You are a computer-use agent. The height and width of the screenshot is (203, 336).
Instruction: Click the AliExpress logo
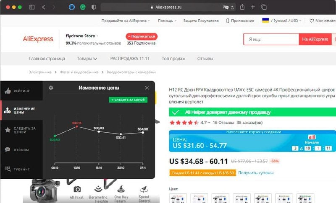38,39
